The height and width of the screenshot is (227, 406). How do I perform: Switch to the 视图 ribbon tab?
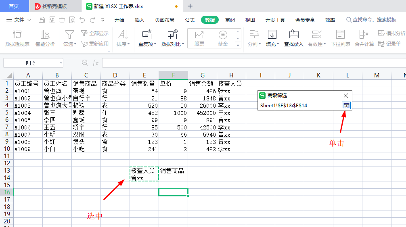click(250, 20)
